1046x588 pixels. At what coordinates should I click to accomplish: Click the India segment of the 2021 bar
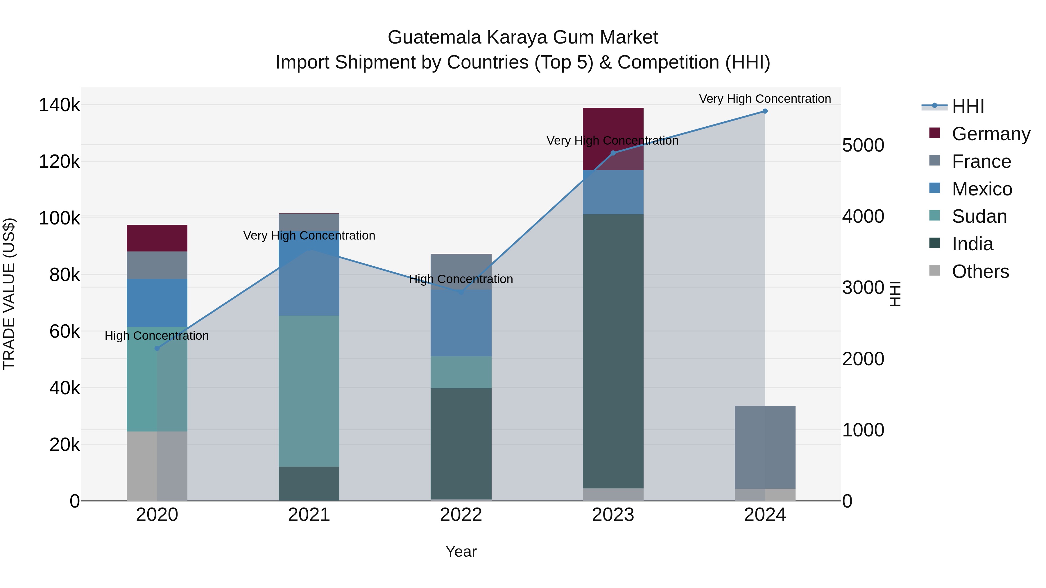309,484
